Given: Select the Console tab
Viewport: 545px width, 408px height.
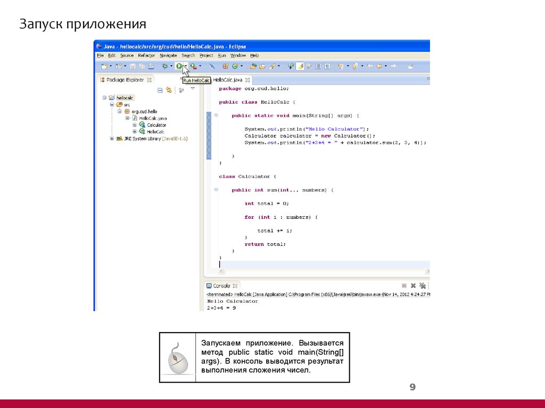Looking at the screenshot, I should coord(221,285).
